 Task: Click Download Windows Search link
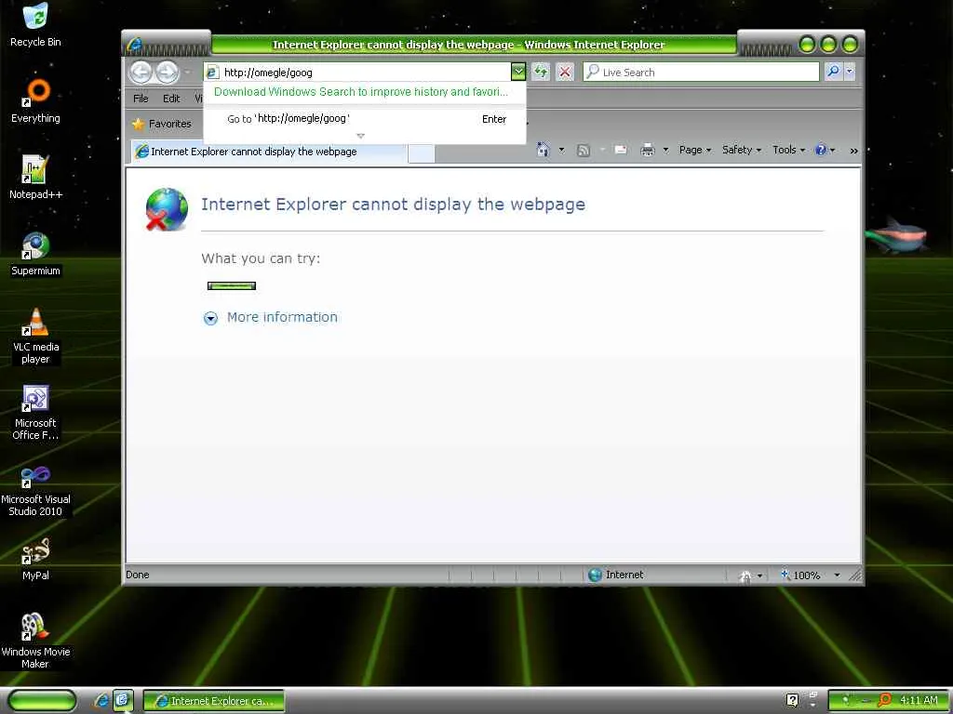(x=360, y=92)
